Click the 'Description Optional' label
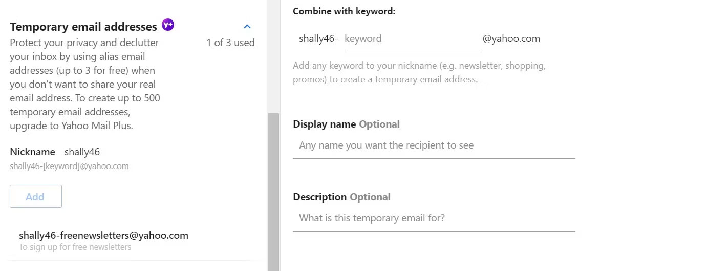The height and width of the screenshot is (271, 708). pyautogui.click(x=341, y=197)
